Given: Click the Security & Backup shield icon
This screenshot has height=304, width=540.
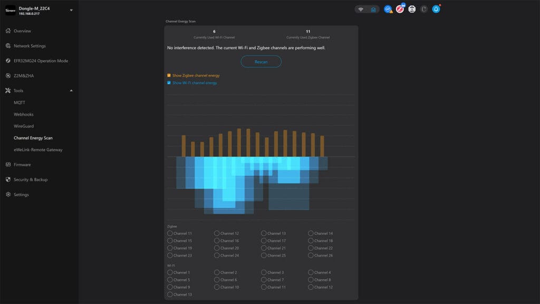Looking at the screenshot, I should tap(7, 179).
